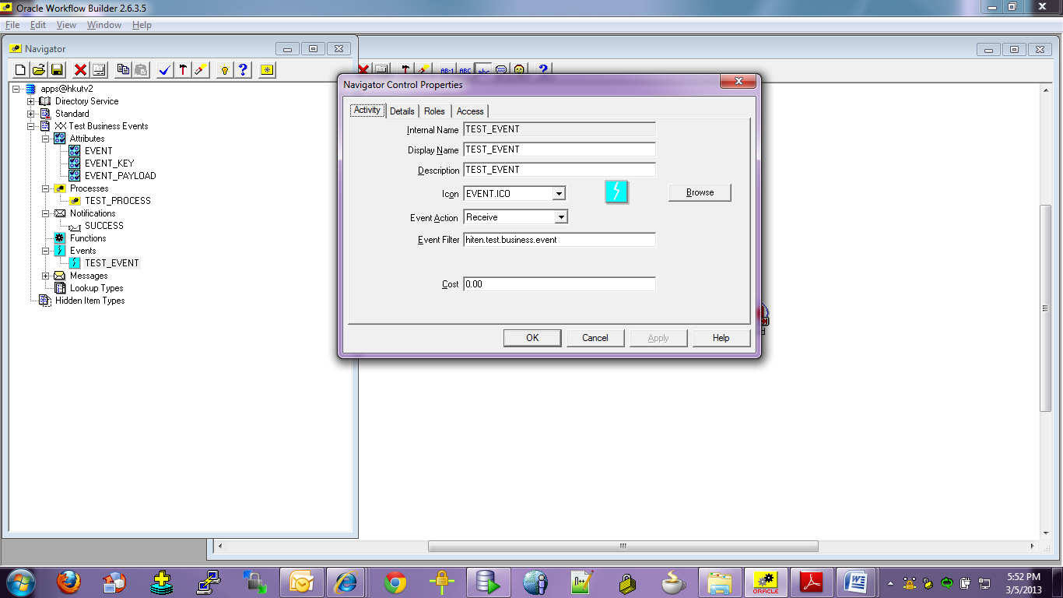Open the Edit menu
The height and width of the screenshot is (598, 1063).
coord(38,25)
